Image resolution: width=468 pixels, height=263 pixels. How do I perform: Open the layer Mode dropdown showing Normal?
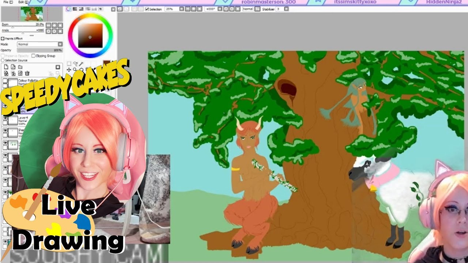pos(40,44)
